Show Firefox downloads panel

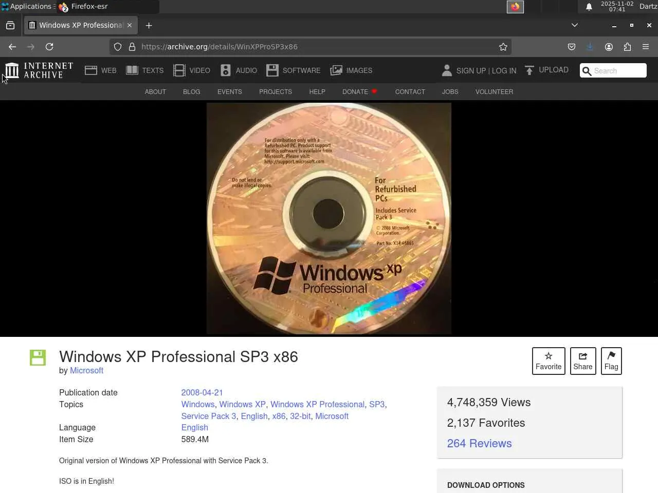tap(590, 47)
